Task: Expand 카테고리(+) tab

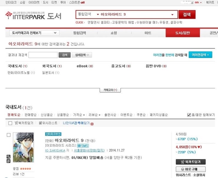Action: 110,90
